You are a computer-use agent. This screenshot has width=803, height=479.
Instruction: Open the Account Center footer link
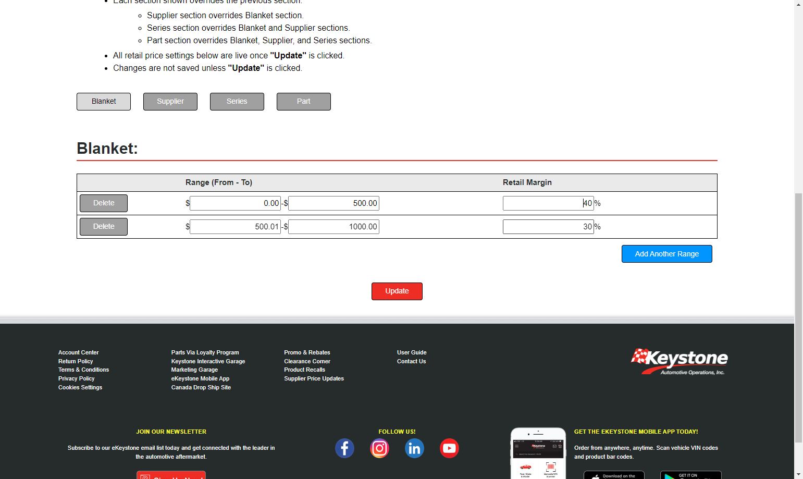[x=79, y=353]
